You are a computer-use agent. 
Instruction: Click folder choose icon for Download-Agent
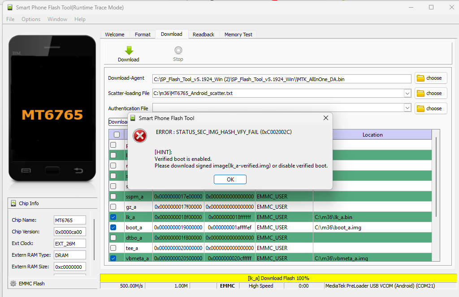420,78
